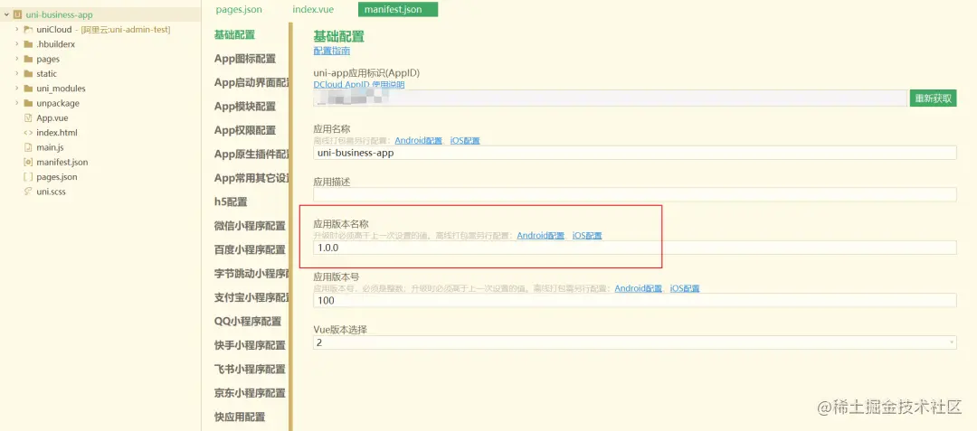Open 支付宝小程序配置 section
The image size is (977, 431).
point(251,298)
